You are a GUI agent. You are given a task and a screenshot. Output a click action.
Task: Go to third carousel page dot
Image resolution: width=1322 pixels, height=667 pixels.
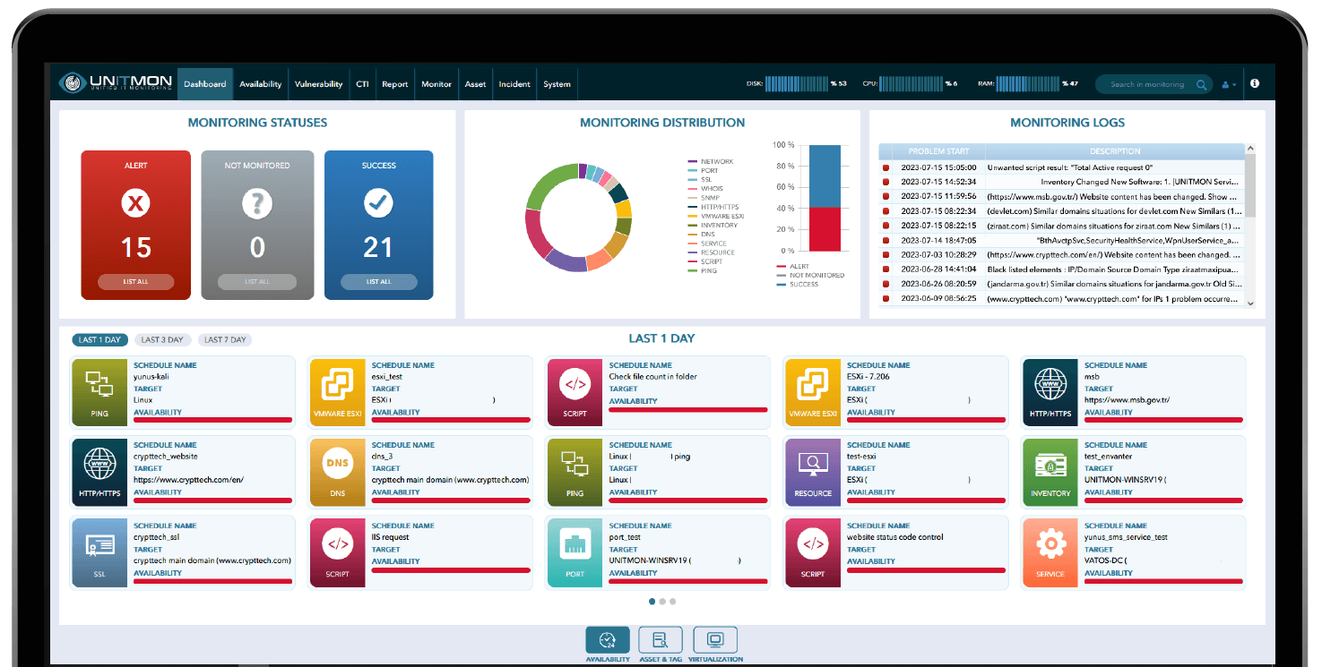click(673, 602)
